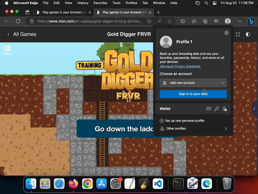
Task: Click the Wallet label
Action: [x=165, y=109]
